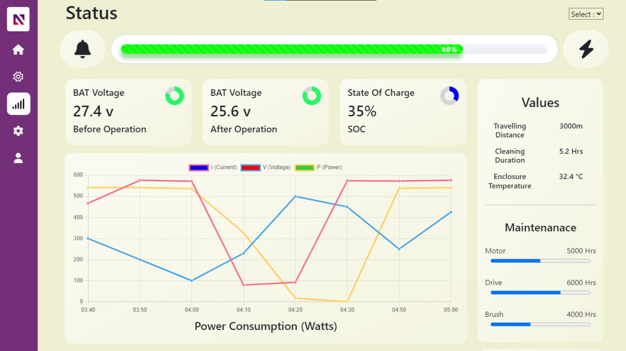Click the donut chart beside 27.4 v
Screen dimensions: 626x351
(x=175, y=96)
